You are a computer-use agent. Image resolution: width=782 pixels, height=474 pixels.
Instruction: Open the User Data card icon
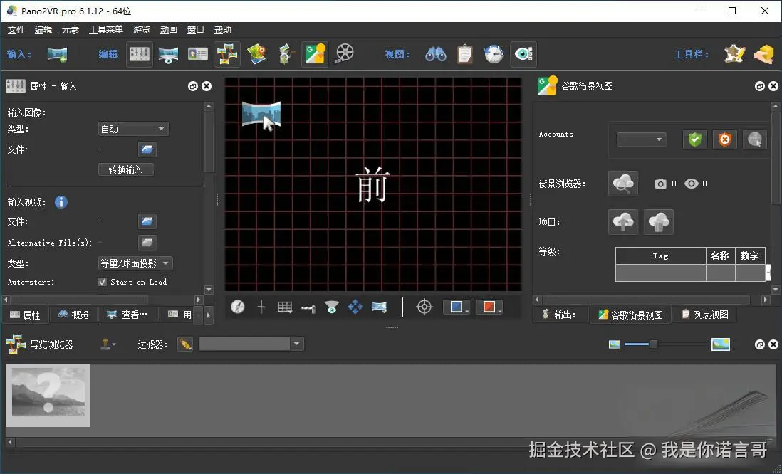pos(198,54)
